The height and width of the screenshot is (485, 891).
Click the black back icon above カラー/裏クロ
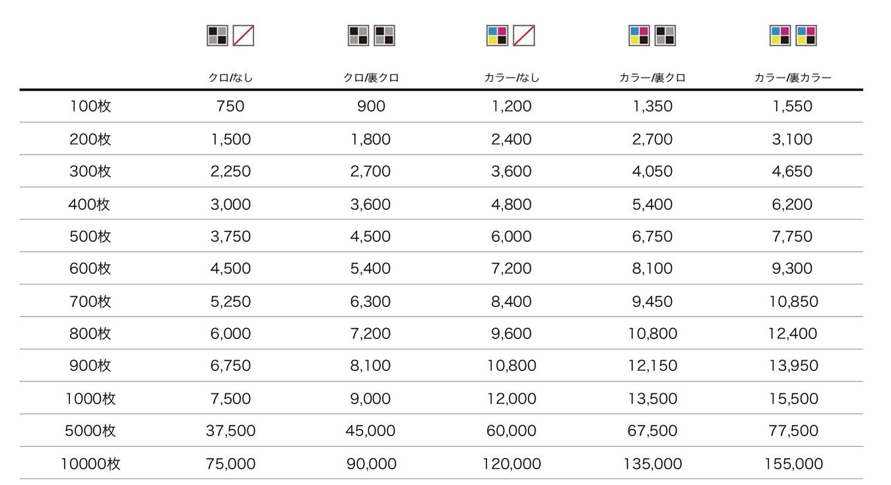tap(666, 36)
